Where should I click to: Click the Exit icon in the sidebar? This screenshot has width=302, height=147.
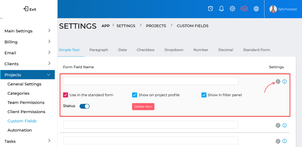point(26,9)
